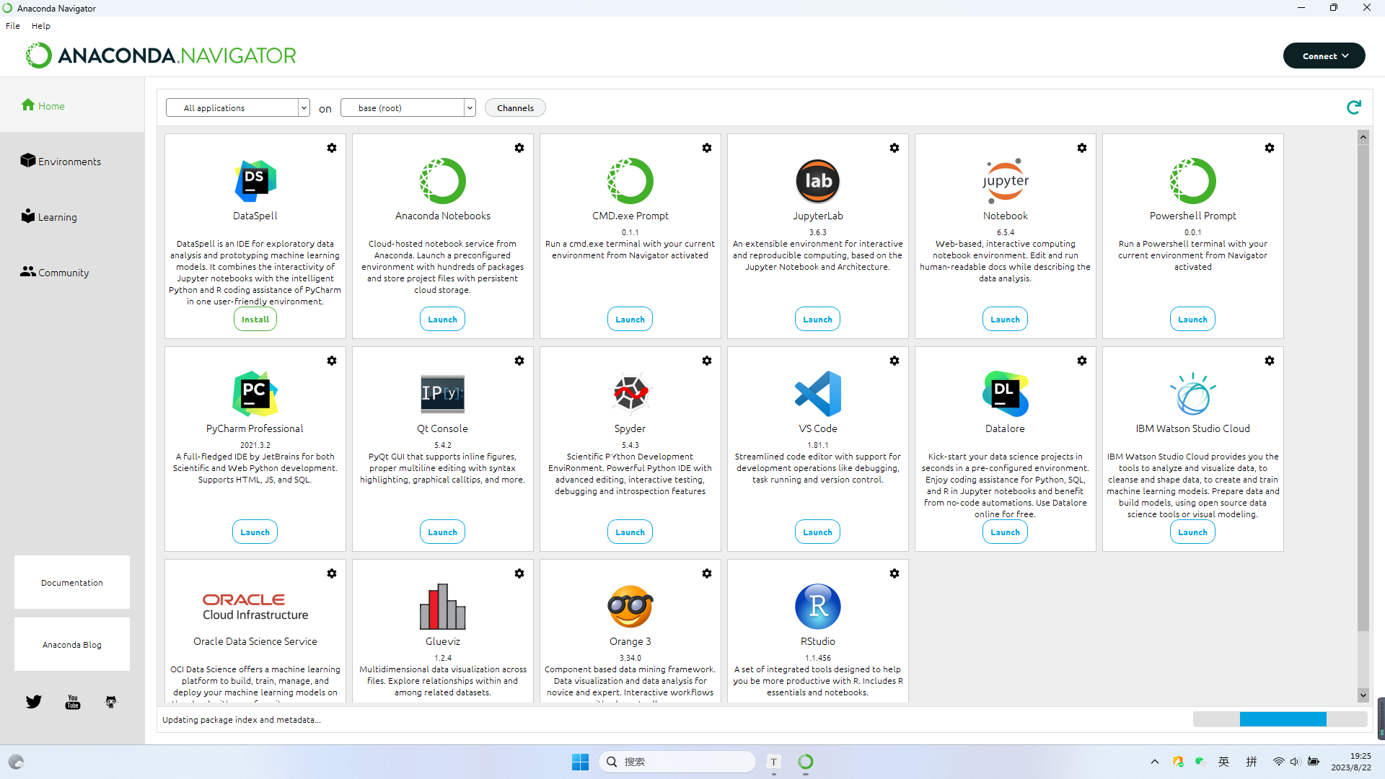Launch JupyterLab
The height and width of the screenshot is (779, 1385).
tap(818, 320)
